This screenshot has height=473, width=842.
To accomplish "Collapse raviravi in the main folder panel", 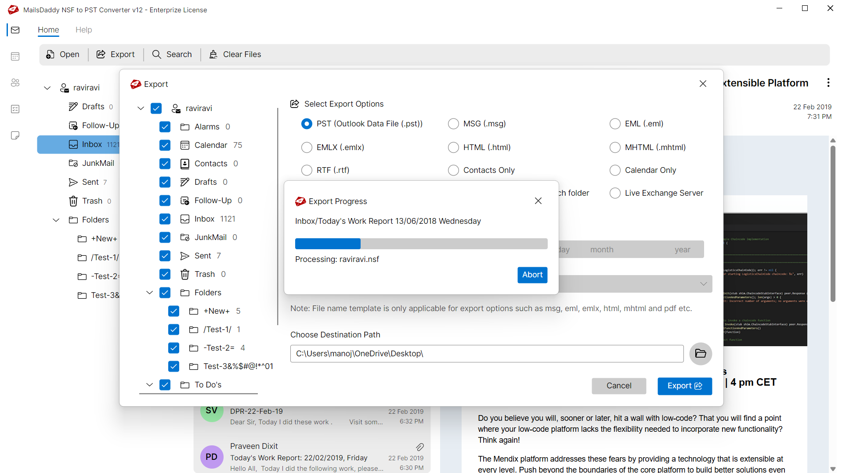I will coord(47,88).
